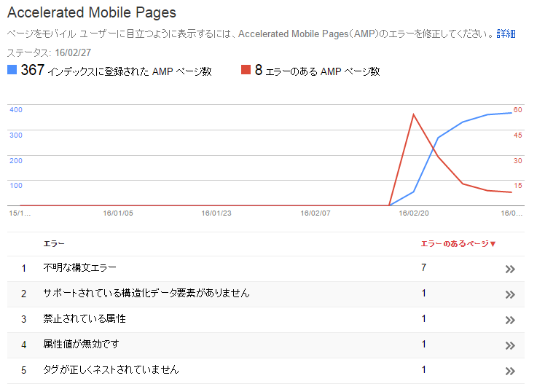The height and width of the screenshot is (389, 537).
Task: Select the 不明な構文エラー error row text
Action: point(80,267)
